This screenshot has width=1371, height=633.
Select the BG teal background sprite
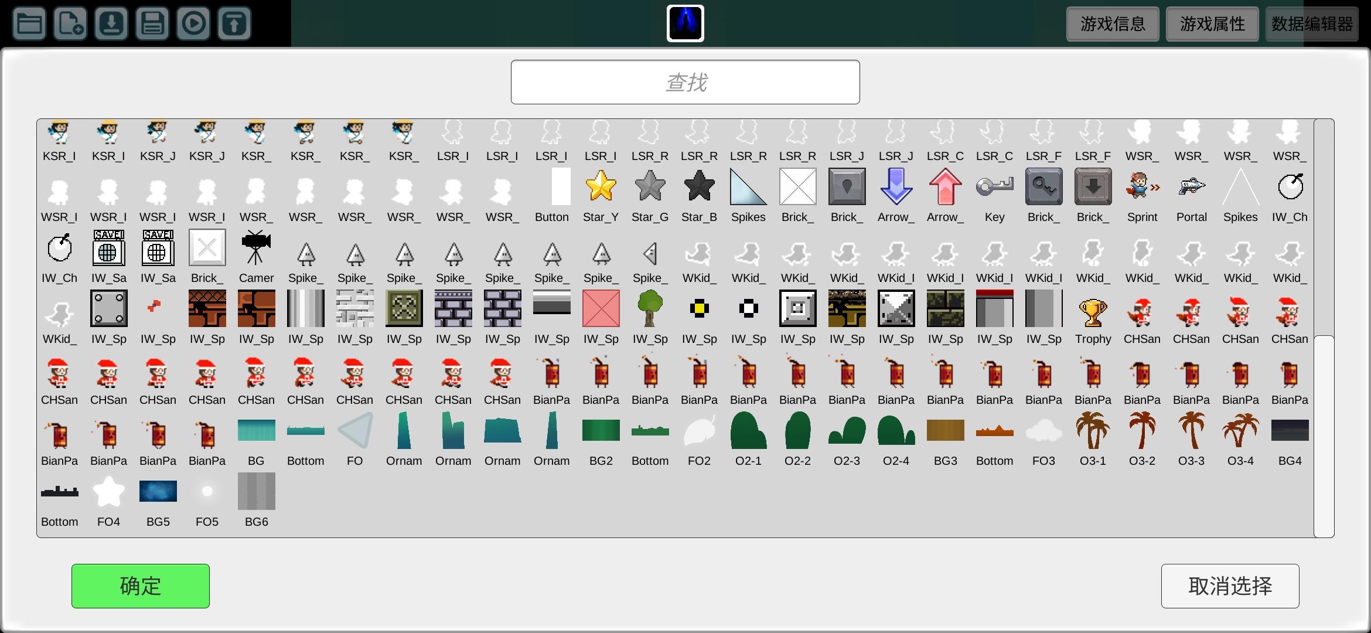coord(257,430)
